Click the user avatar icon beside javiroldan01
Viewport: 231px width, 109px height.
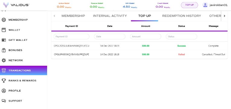coord(205,5)
